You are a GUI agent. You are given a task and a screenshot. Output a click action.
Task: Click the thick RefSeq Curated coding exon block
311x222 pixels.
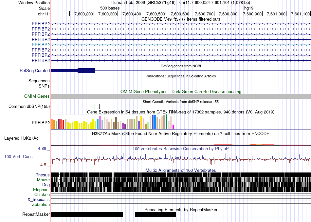click(x=86, y=71)
